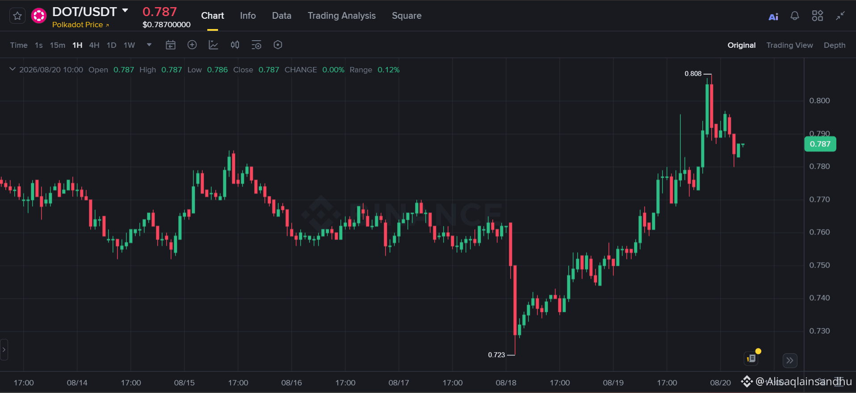856x393 pixels.
Task: Collapse the chart with the shrink arrows icon
Action: coord(840,16)
